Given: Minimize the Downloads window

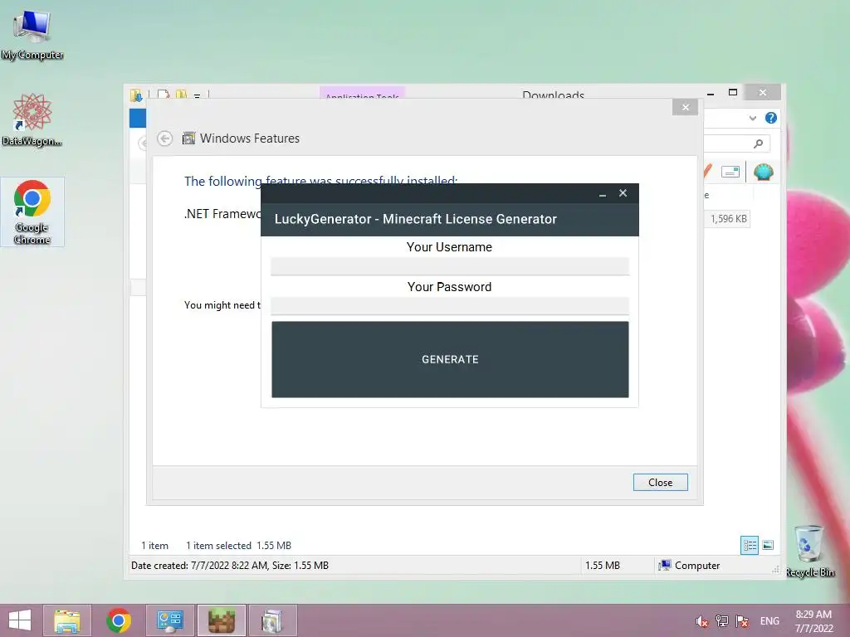Looking at the screenshot, I should (711, 93).
